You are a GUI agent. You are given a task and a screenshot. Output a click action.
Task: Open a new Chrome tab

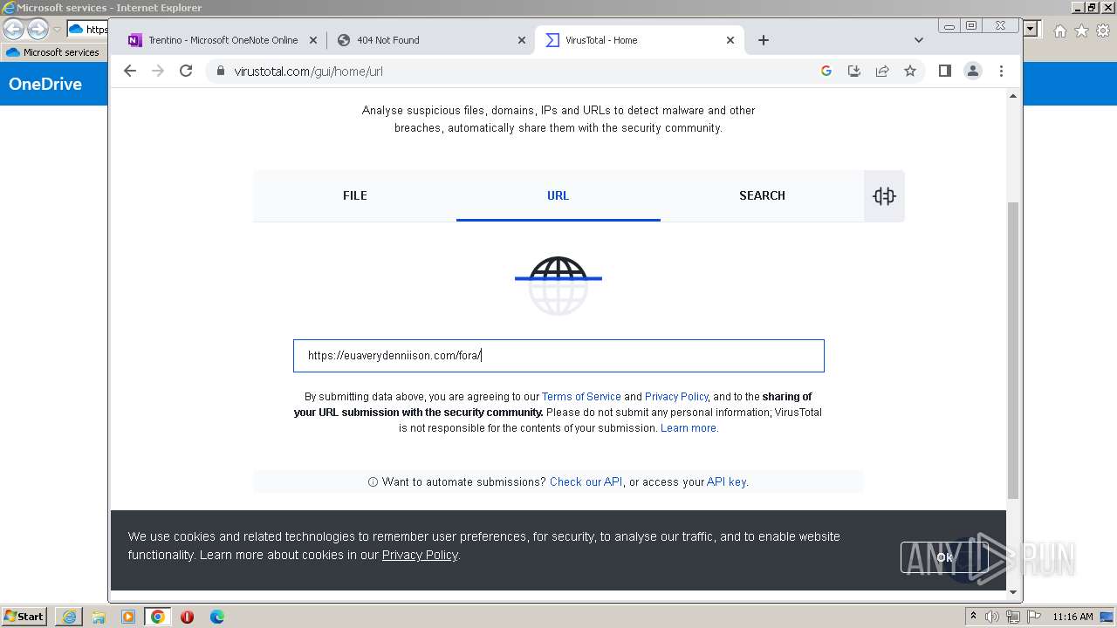point(764,40)
